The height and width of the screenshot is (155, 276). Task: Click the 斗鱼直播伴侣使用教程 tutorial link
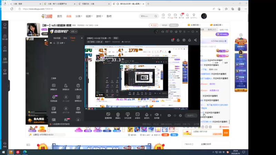click(x=61, y=124)
